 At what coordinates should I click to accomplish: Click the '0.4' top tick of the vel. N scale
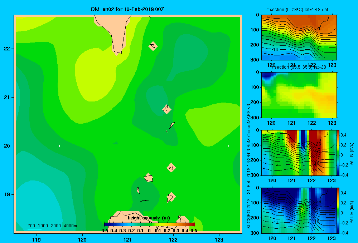point(344,135)
